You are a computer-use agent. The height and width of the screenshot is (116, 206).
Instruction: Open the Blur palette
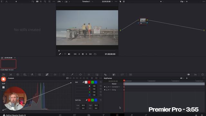[105, 74]
